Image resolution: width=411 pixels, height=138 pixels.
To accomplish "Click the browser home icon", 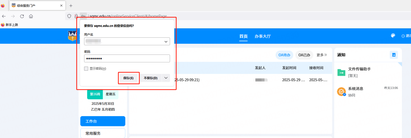I will (x=31, y=16).
